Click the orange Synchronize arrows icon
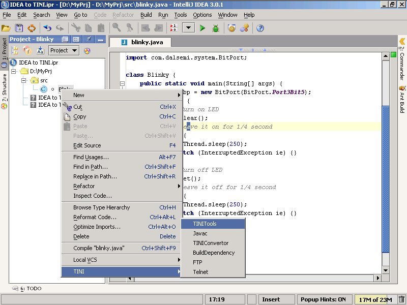 point(32,28)
